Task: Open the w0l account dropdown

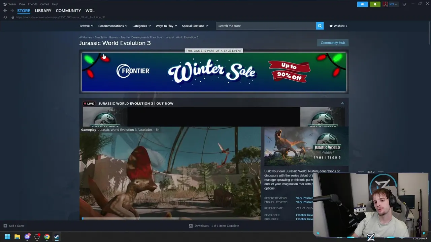Action: coord(393,4)
